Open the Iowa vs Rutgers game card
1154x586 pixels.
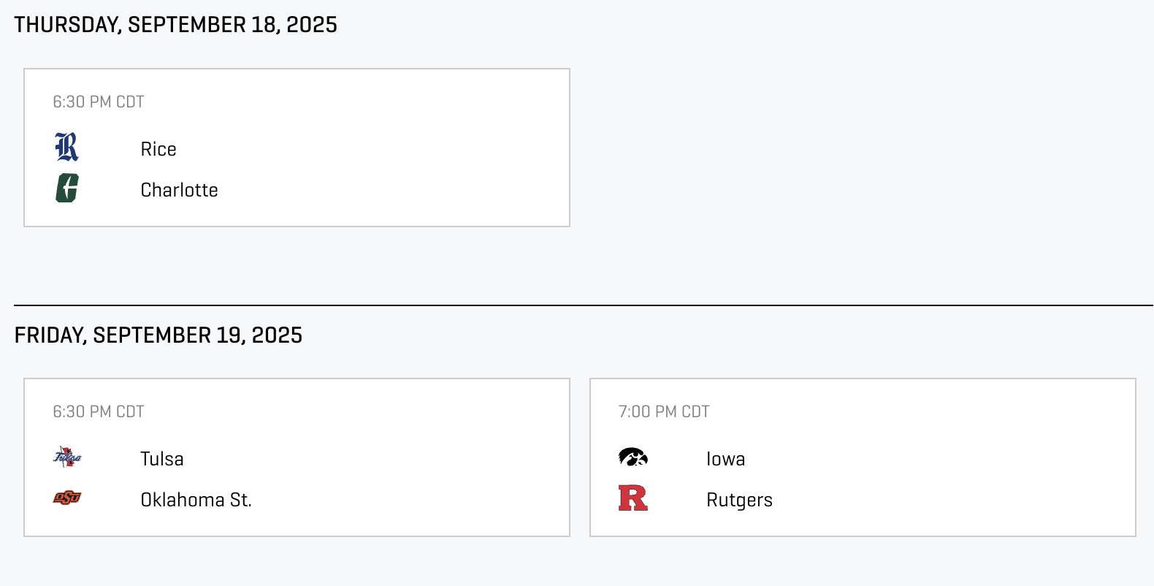click(863, 457)
